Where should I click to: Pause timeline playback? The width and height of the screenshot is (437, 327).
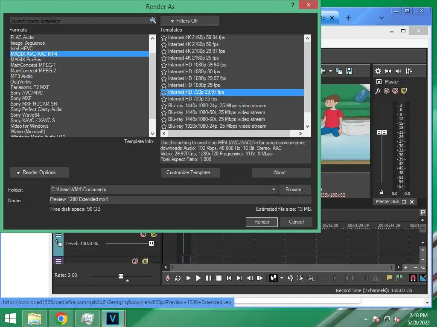click(208, 278)
